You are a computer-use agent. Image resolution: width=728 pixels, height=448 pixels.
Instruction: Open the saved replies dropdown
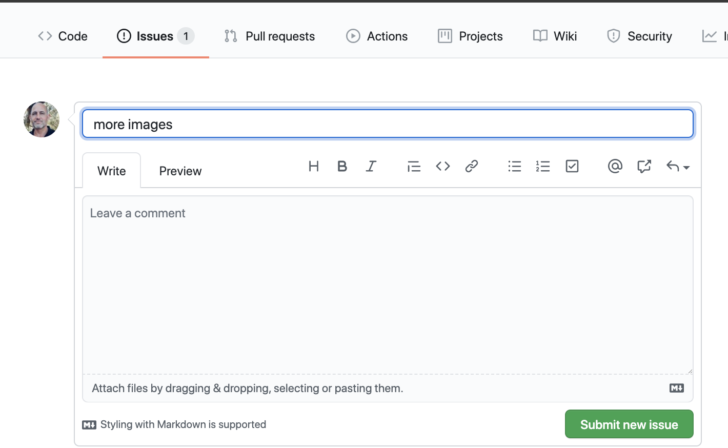678,166
